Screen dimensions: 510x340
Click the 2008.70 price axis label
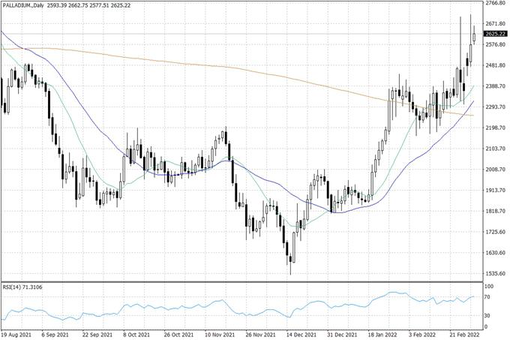(x=494, y=170)
